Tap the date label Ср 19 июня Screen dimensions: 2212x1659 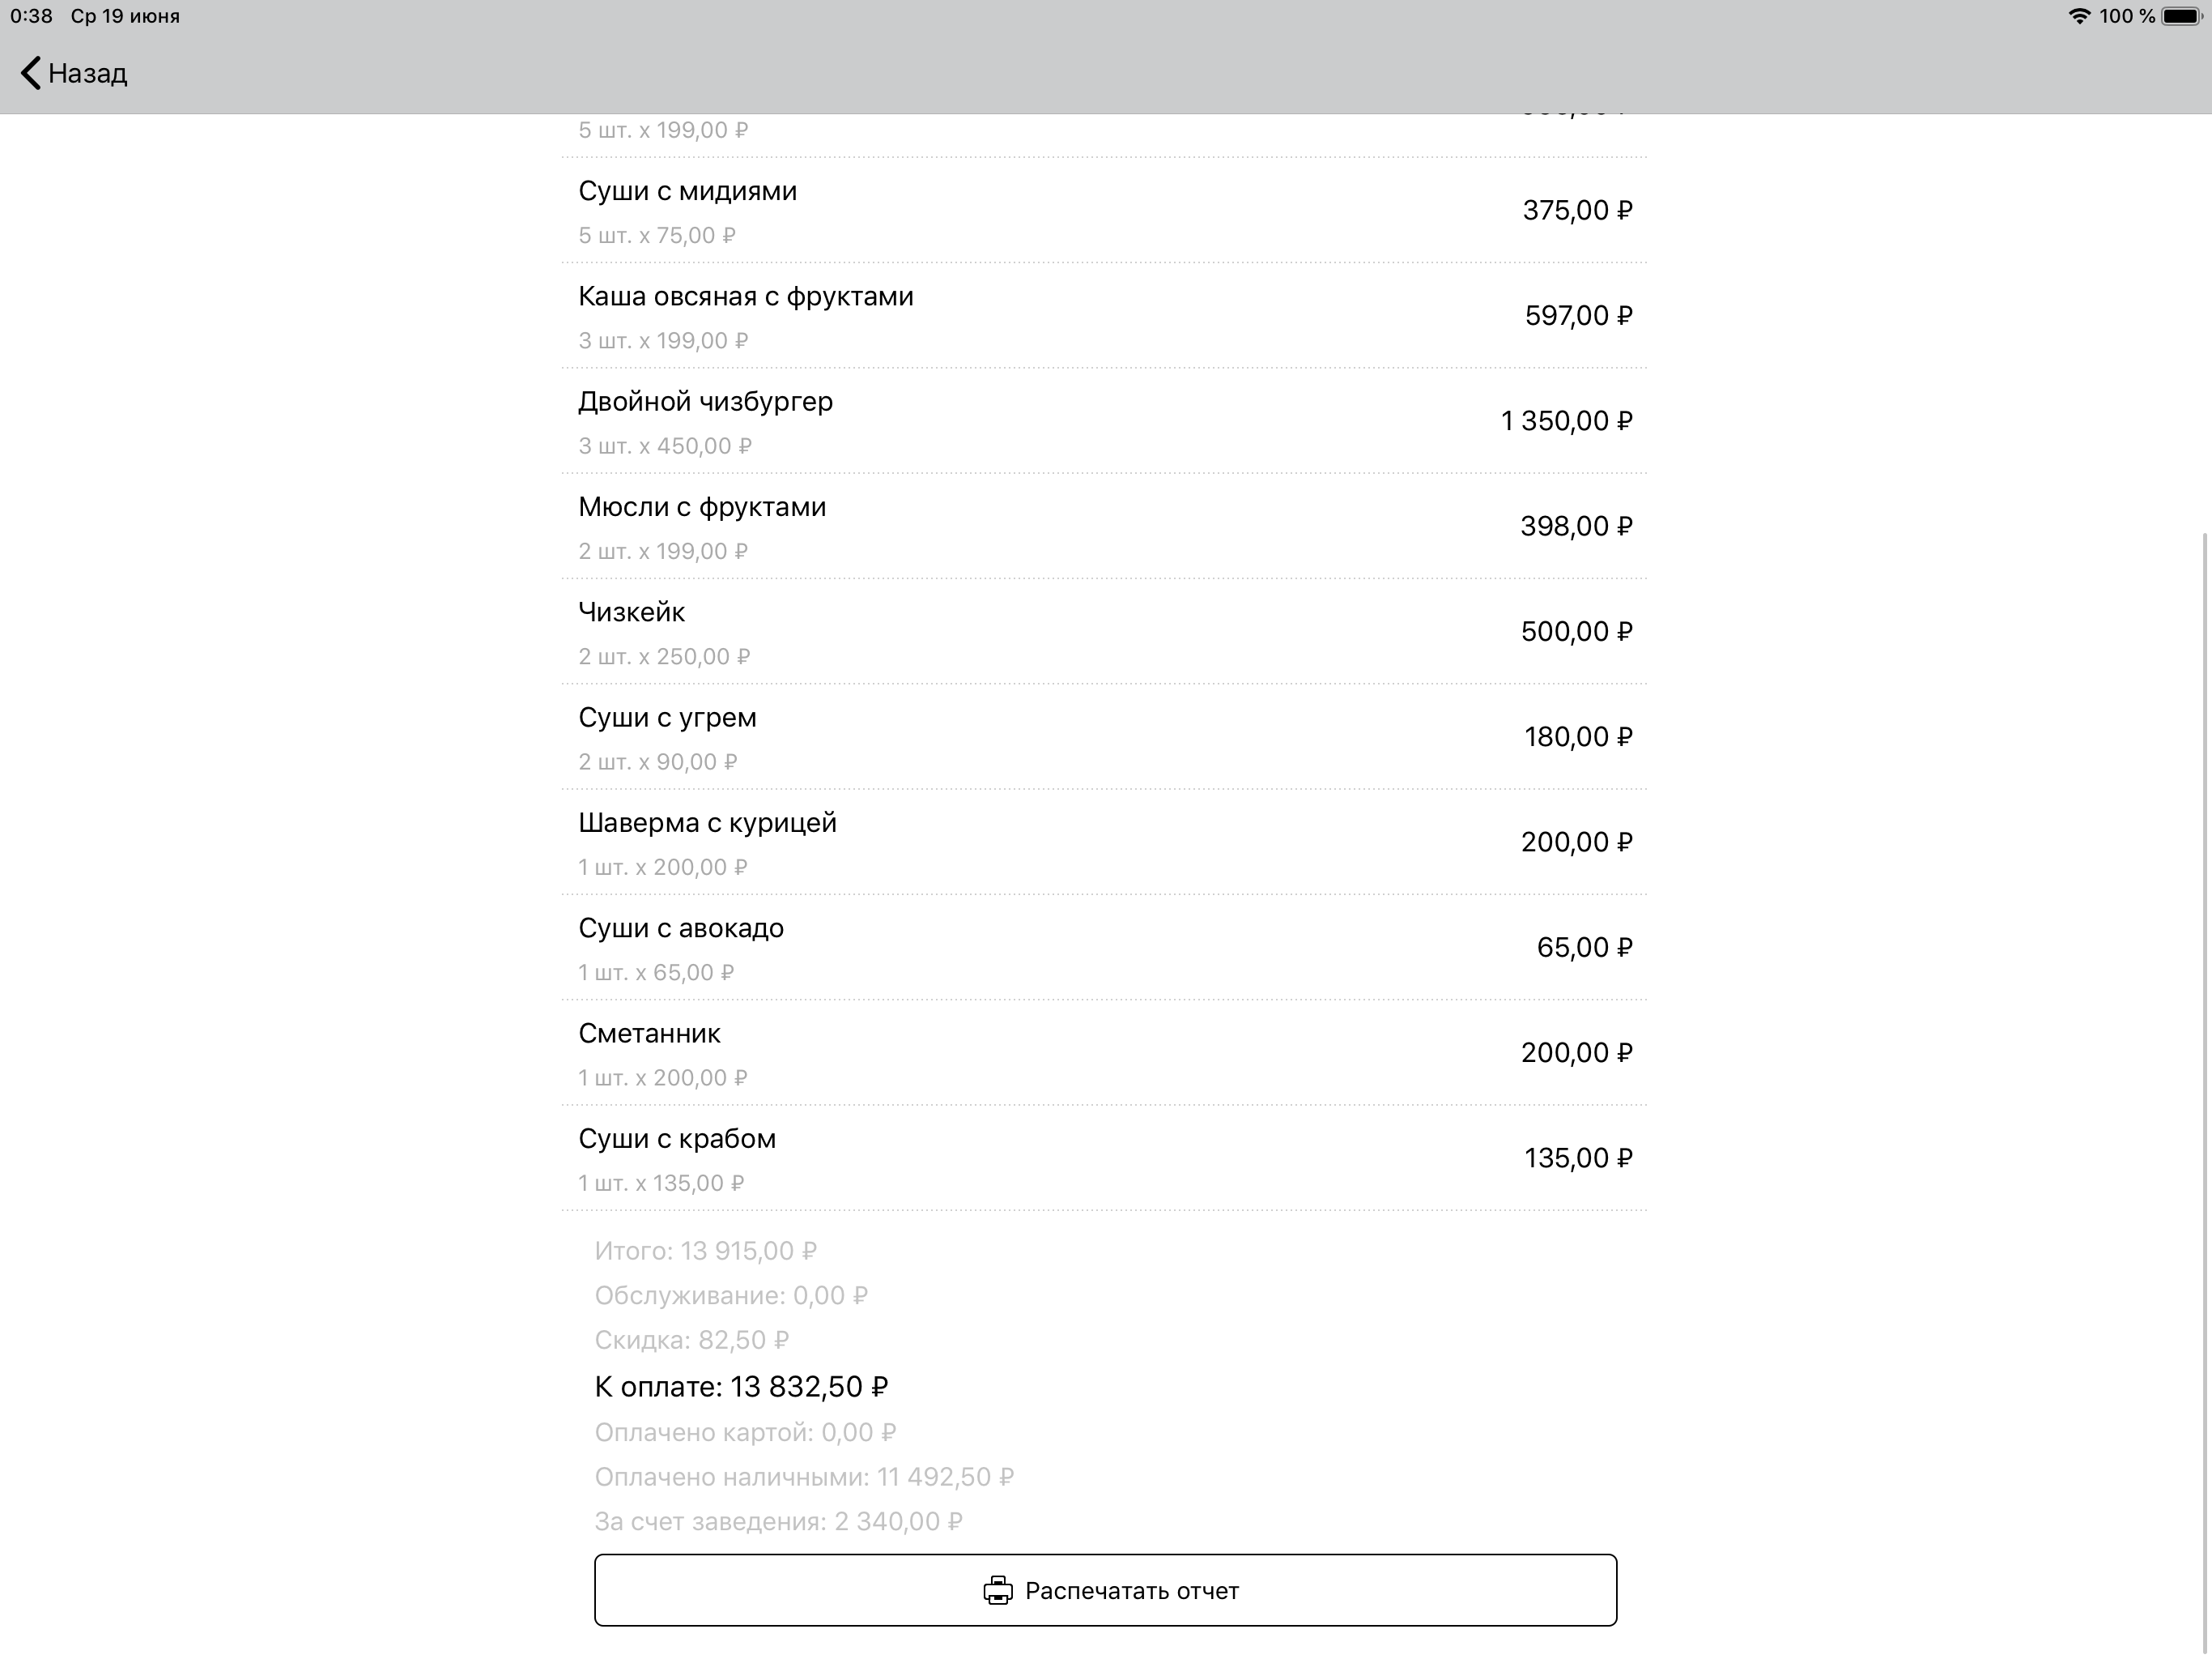pyautogui.click(x=123, y=16)
